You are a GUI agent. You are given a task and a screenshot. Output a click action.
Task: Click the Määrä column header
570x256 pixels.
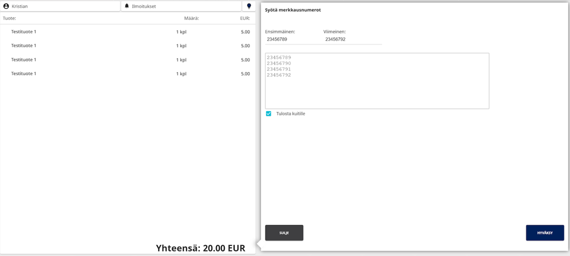191,18
